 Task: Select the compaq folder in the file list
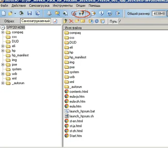[x=75, y=33]
